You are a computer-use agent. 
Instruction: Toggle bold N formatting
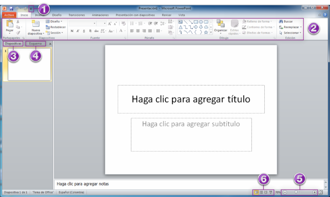72,31
